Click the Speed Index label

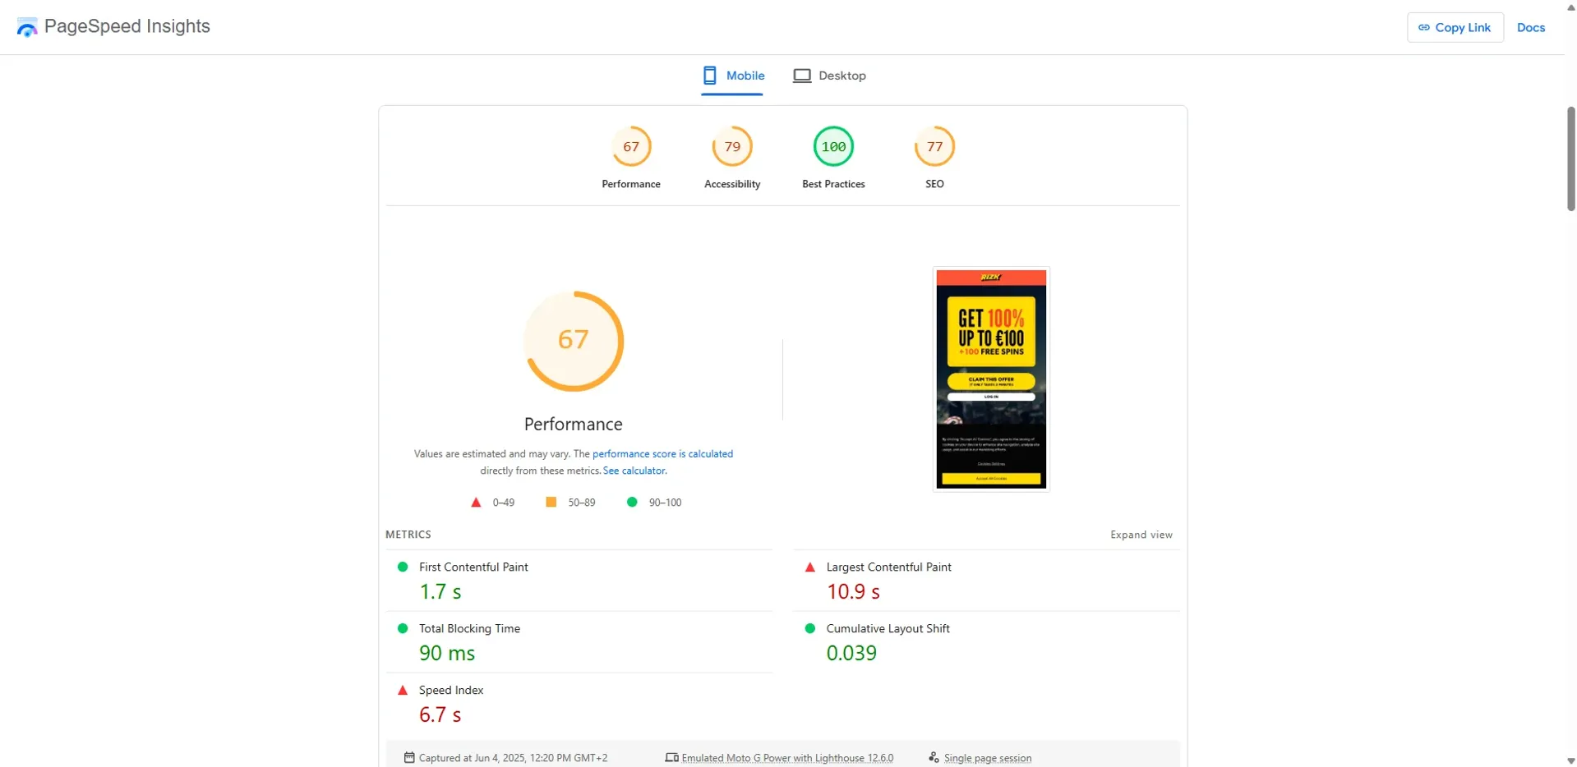[451, 690]
